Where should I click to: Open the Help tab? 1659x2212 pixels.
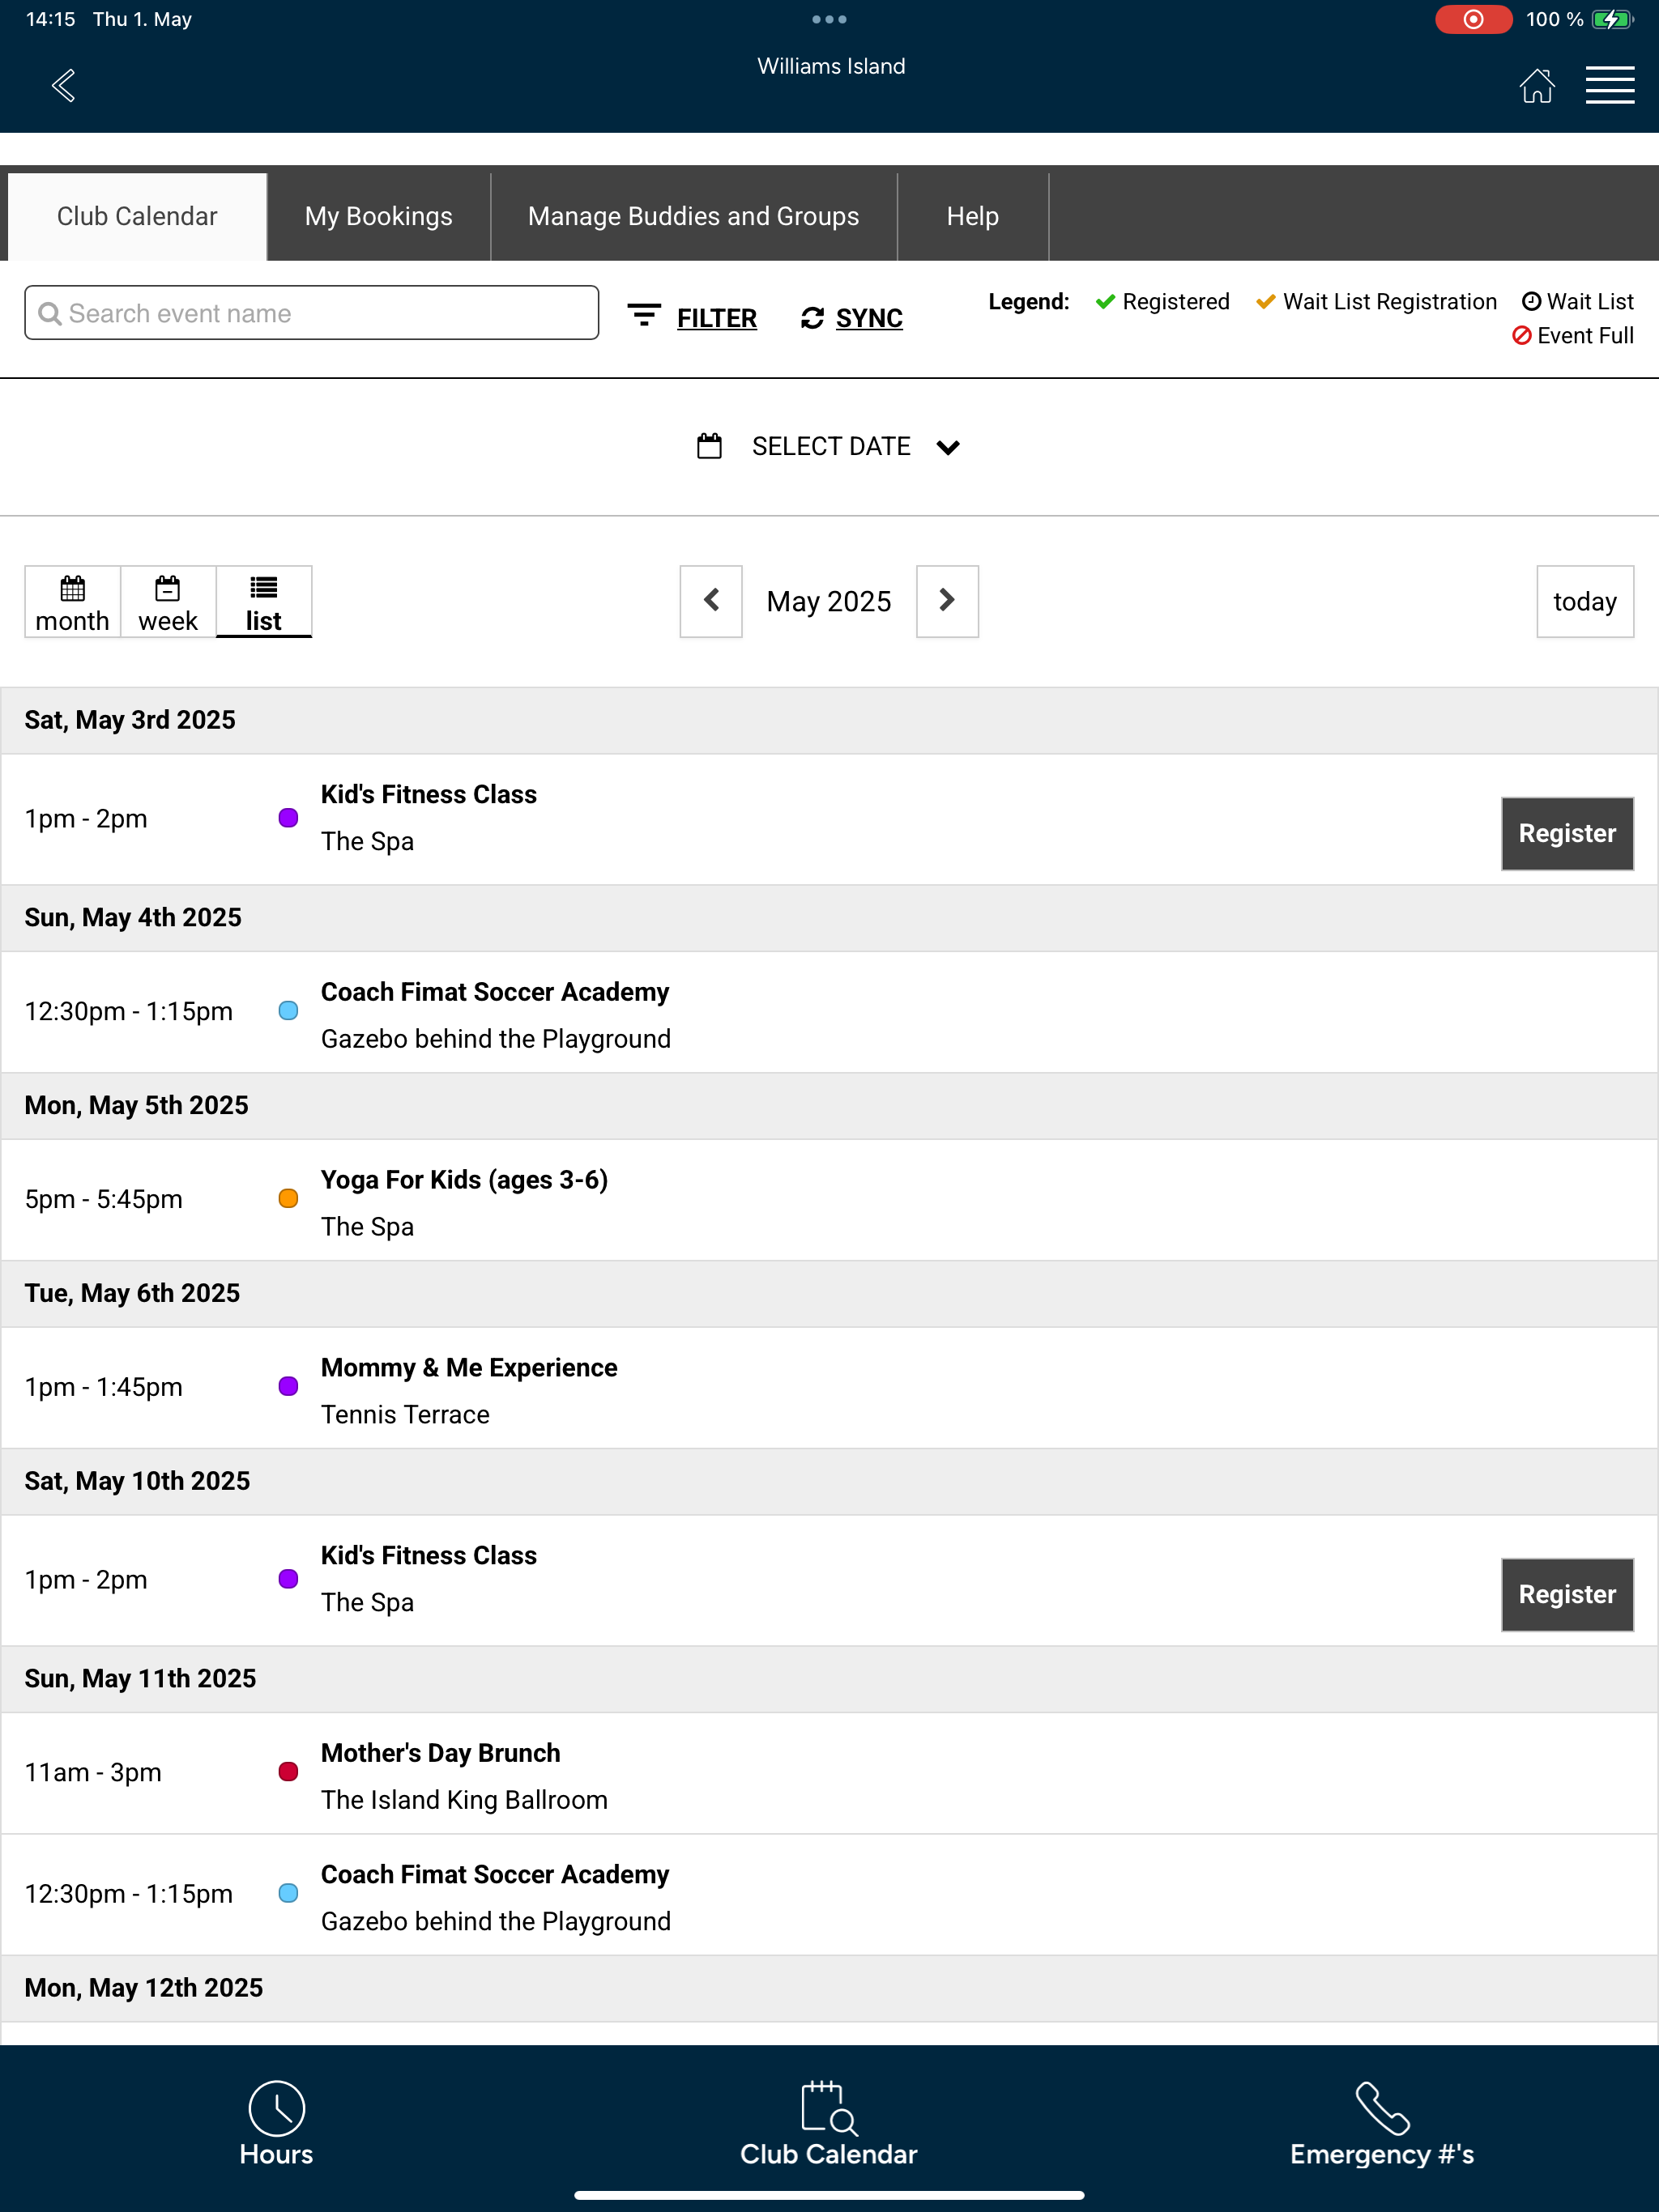(973, 216)
